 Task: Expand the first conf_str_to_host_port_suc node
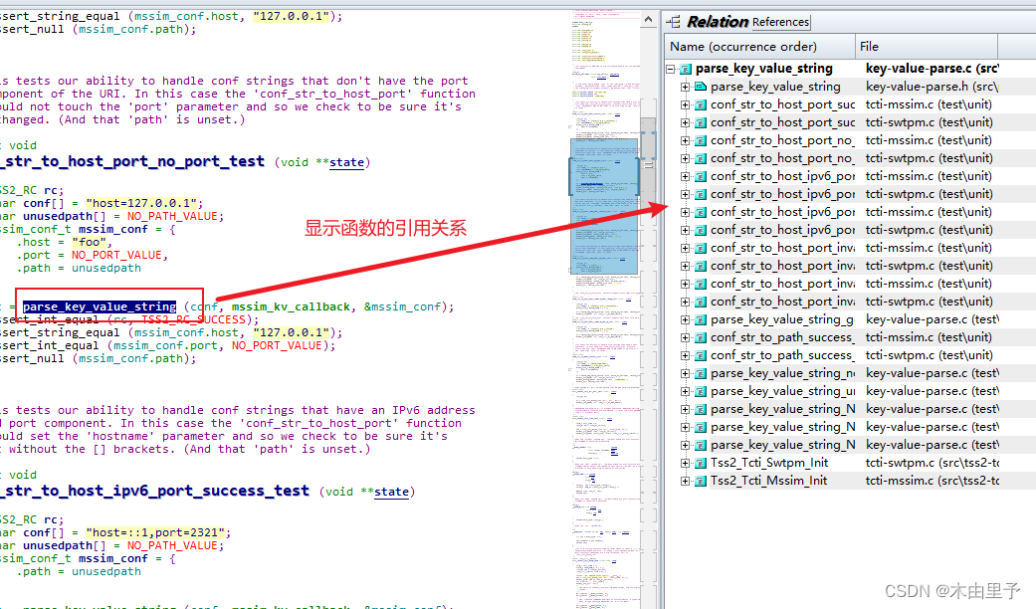click(684, 103)
